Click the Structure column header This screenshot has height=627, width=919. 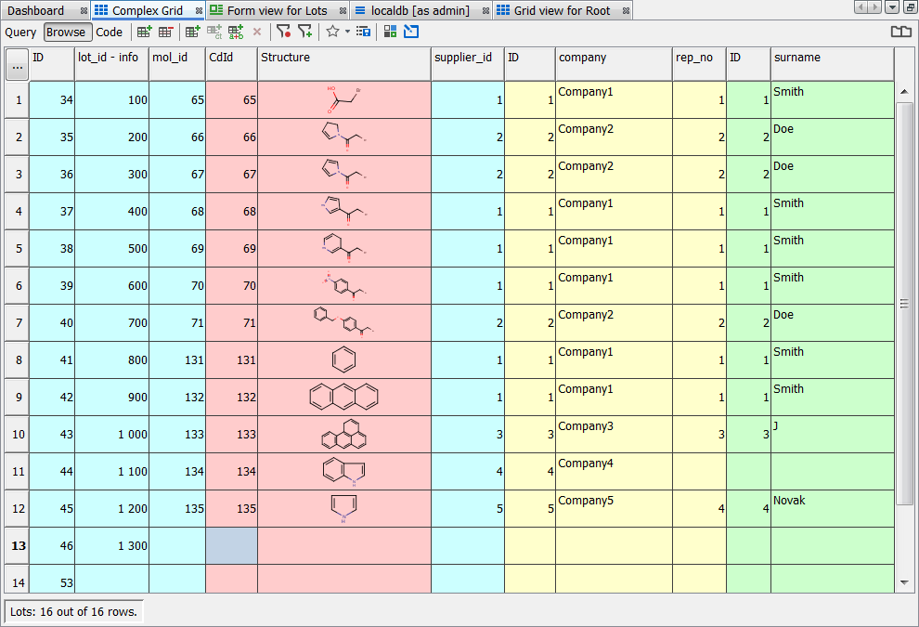pos(343,58)
